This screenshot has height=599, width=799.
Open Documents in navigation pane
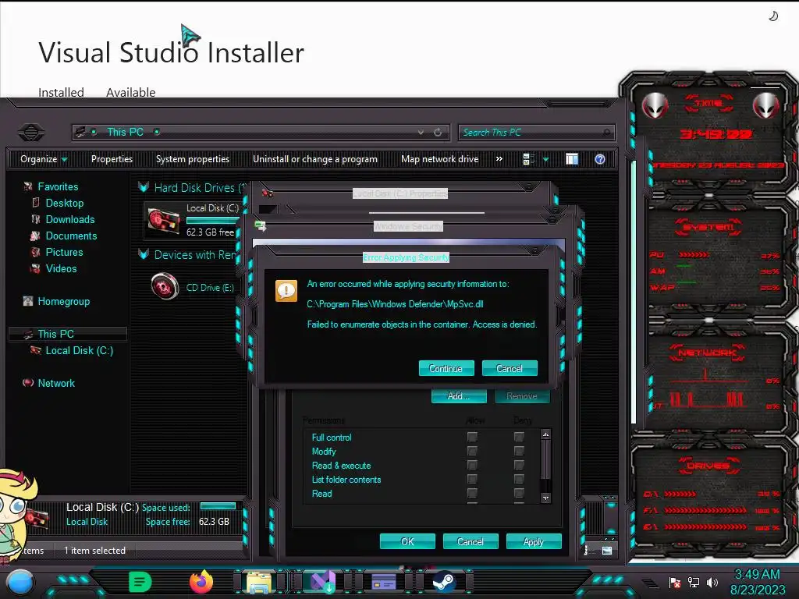point(71,236)
